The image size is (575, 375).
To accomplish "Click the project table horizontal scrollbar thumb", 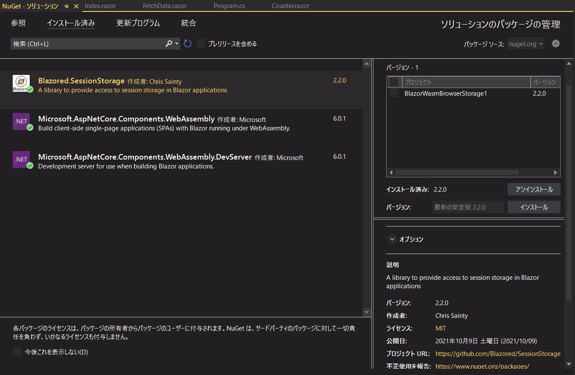I will [x=457, y=173].
